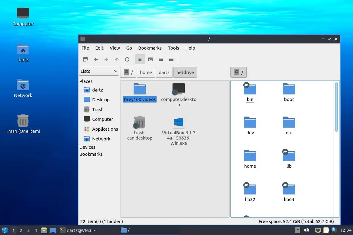Click root path button in left pane
This screenshot has width=353, height=235.
click(128, 72)
